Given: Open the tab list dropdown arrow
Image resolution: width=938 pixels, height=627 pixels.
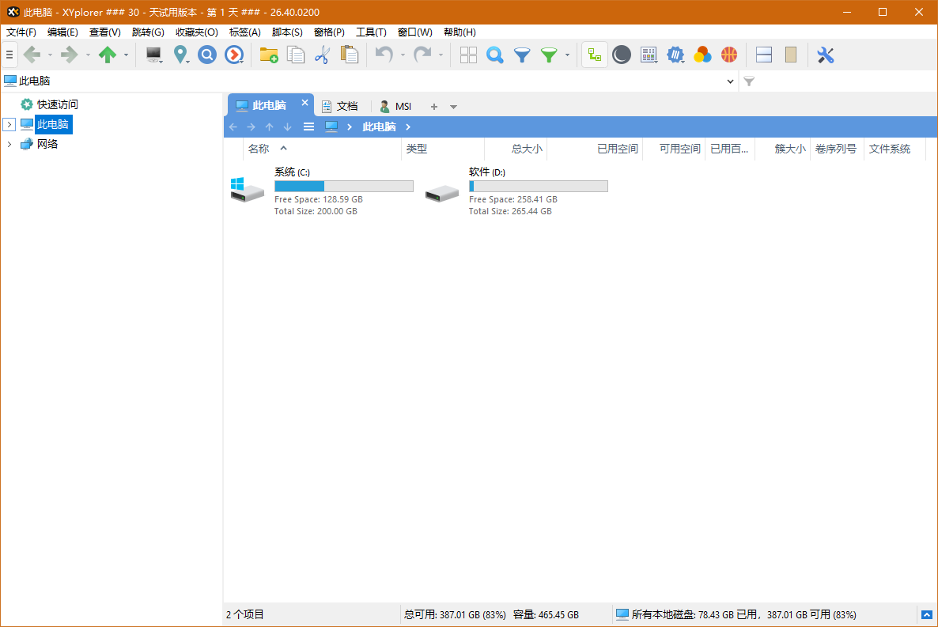Looking at the screenshot, I should click(453, 107).
